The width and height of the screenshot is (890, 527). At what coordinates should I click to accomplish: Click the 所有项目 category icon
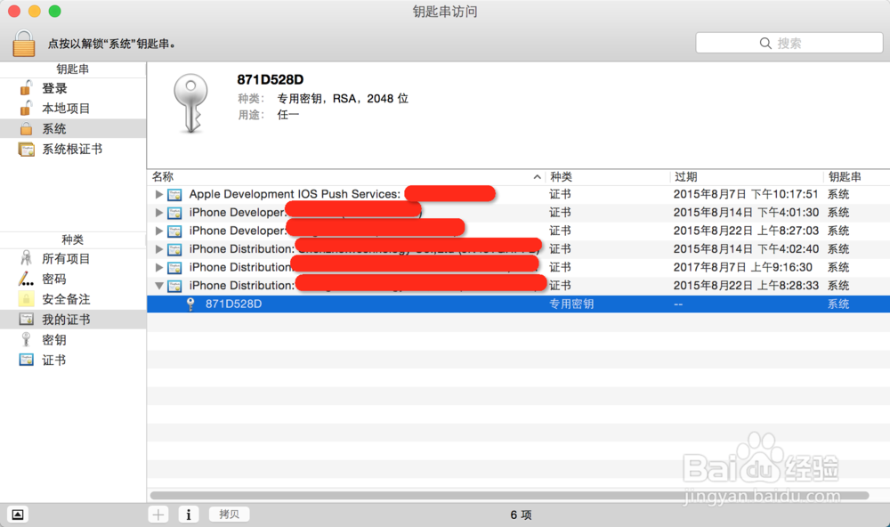click(26, 258)
